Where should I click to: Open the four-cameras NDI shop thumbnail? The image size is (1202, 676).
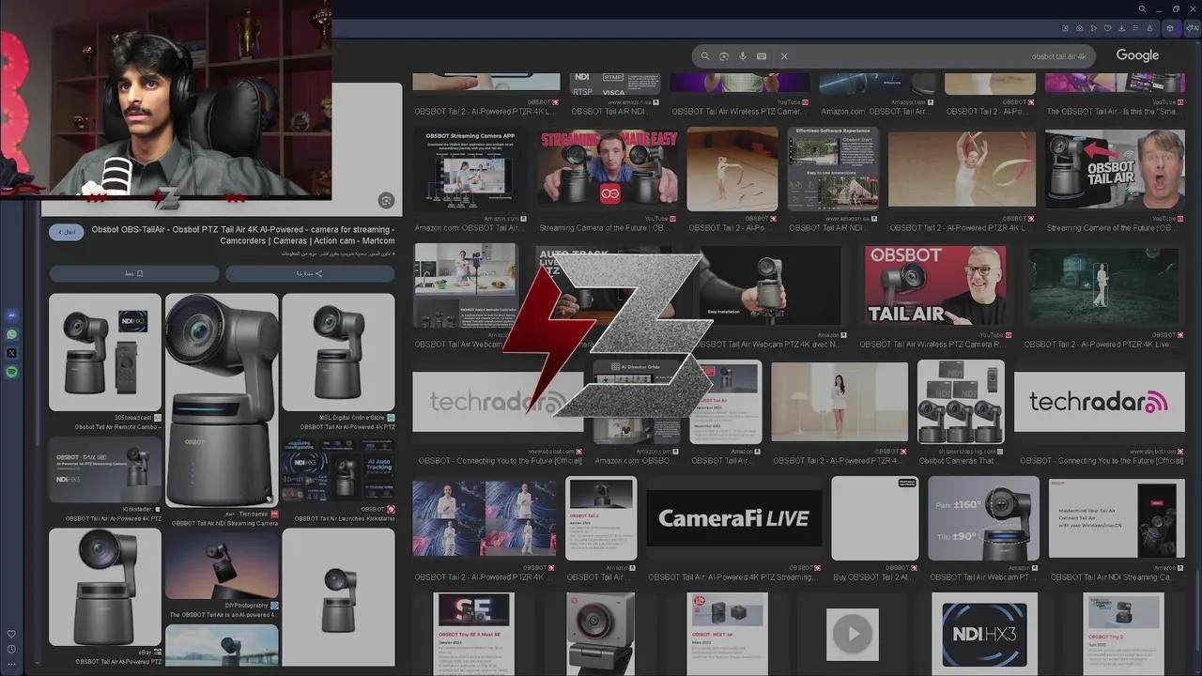pos(961,401)
